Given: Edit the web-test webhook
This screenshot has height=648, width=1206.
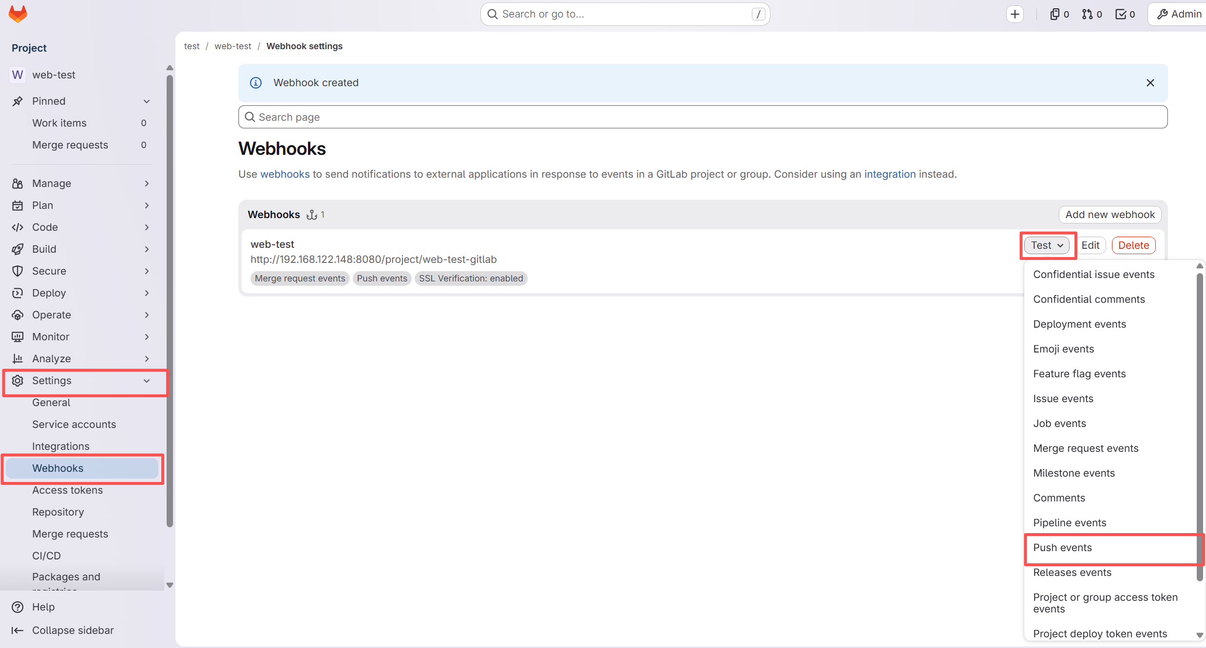Looking at the screenshot, I should tap(1091, 245).
